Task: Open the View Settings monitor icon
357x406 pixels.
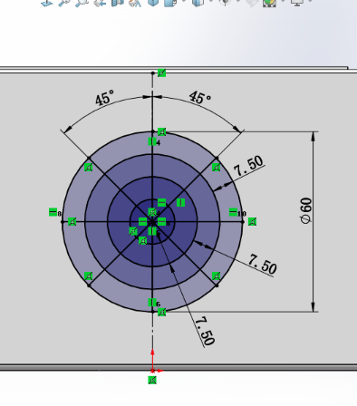Action: (297, 3)
